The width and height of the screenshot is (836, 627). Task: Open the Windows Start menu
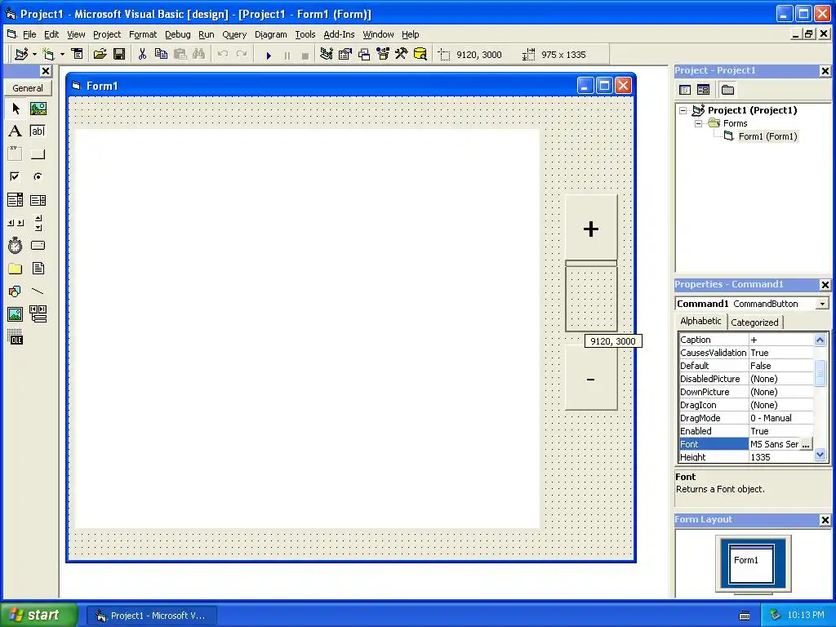[38, 615]
